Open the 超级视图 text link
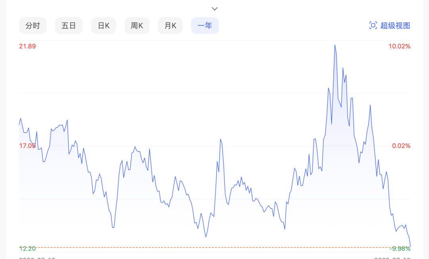The height and width of the screenshot is (259, 429). pyautogui.click(x=395, y=26)
